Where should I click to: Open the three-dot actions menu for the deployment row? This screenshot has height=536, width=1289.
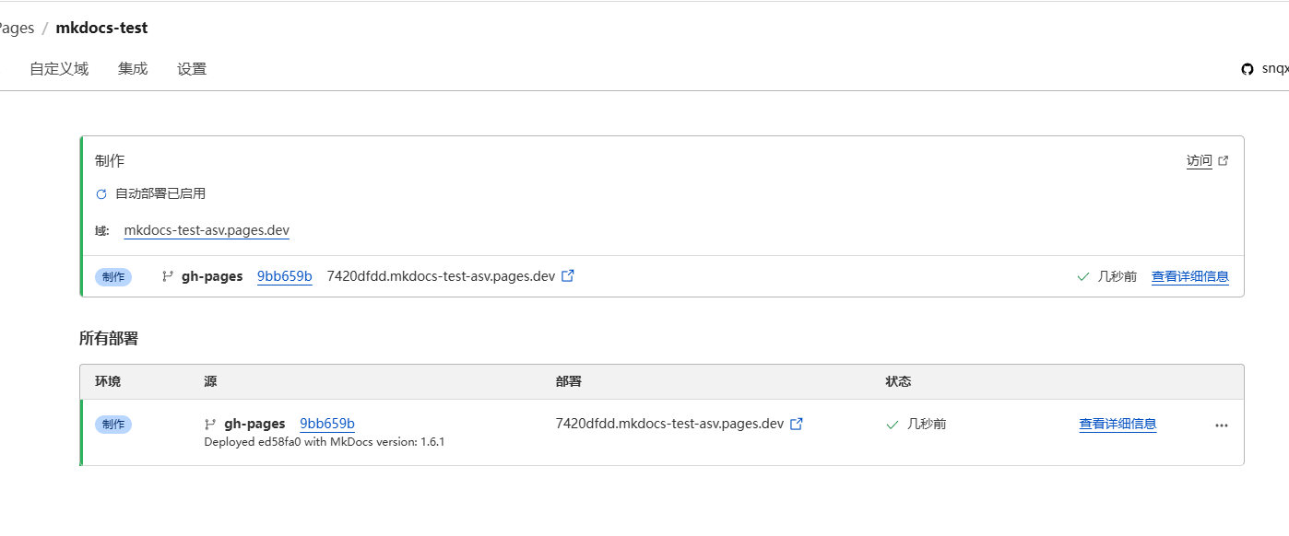(1222, 425)
